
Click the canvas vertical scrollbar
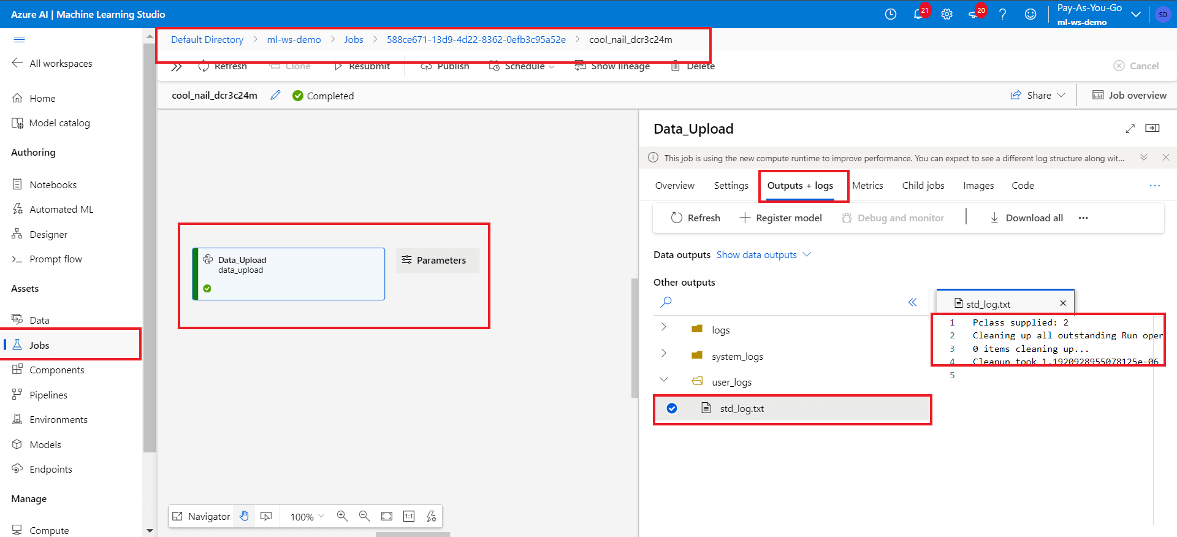[x=634, y=338]
